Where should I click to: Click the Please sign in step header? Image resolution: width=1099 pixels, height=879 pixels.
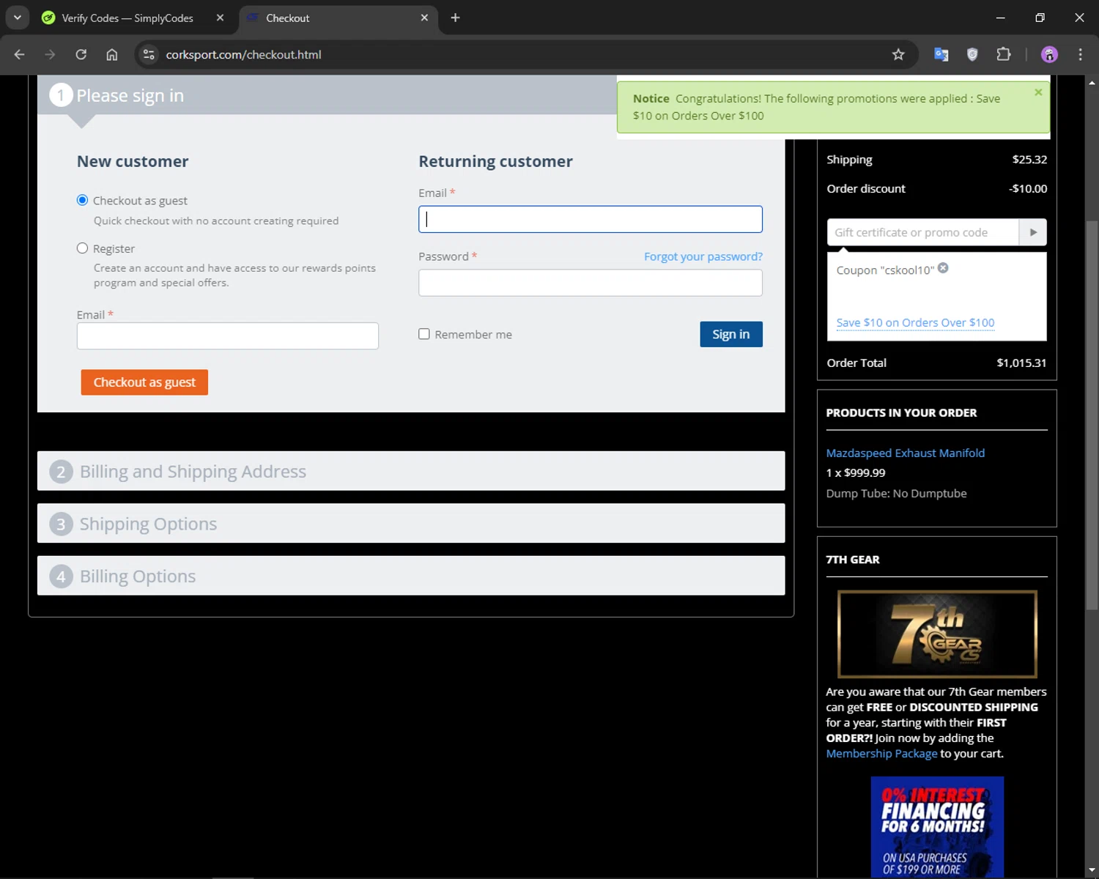coord(326,95)
